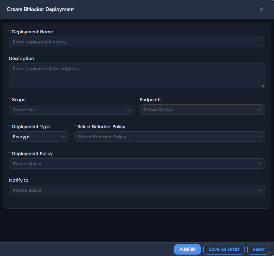Click the Deployment Policy field chevron arrow
Screen dimensions: 274x256
pos(259,164)
